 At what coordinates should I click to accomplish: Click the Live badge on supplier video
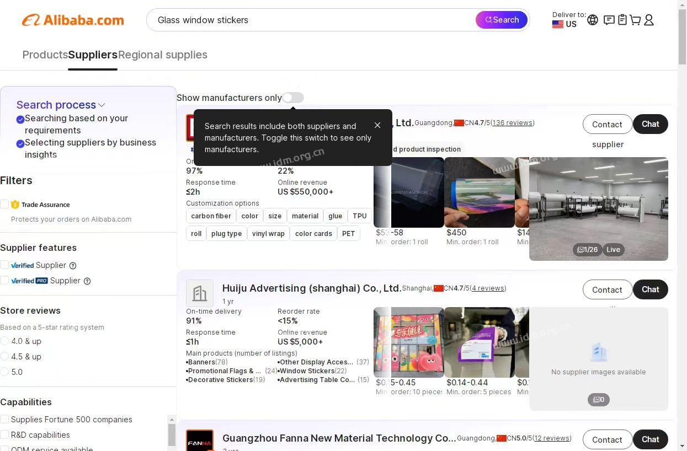613,250
